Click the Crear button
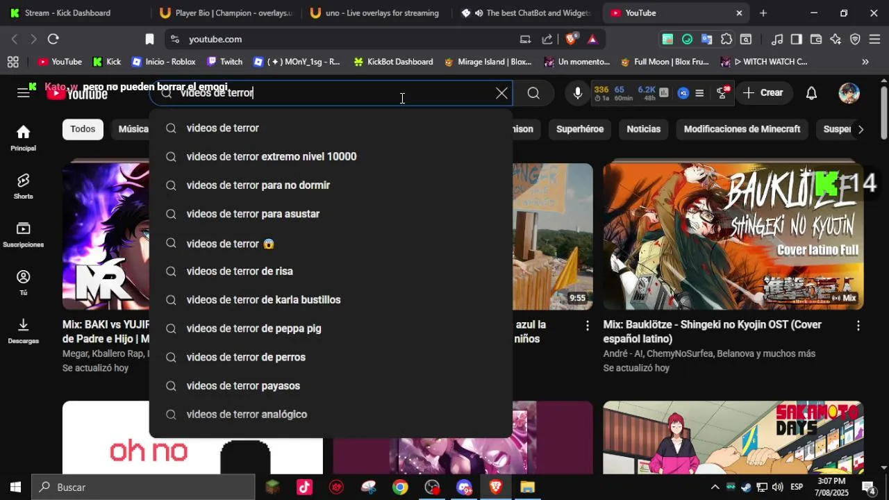Viewport: 889px width, 500px height. coord(763,93)
